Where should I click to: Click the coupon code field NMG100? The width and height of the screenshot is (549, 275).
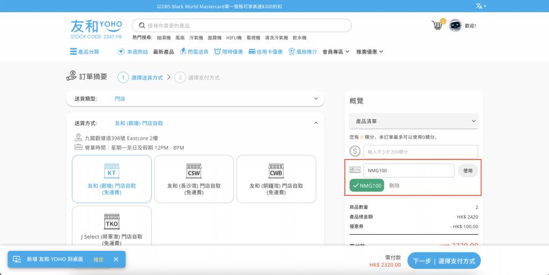pyautogui.click(x=409, y=170)
